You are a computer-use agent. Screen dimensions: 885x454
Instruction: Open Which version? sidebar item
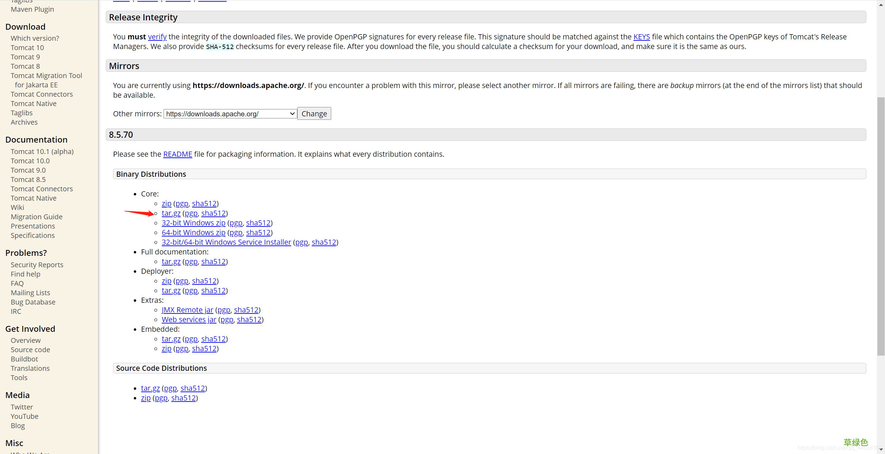[35, 38]
